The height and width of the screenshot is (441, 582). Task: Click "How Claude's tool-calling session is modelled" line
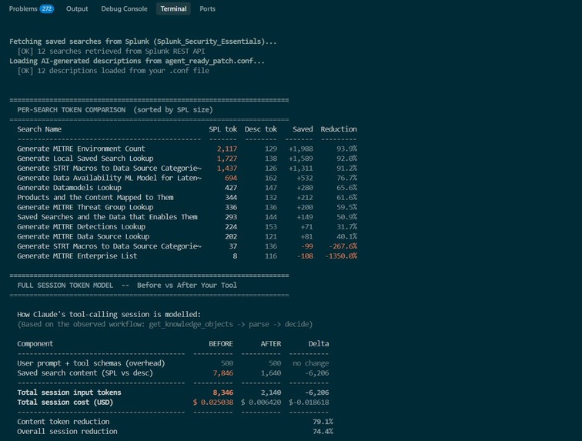[x=109, y=315]
